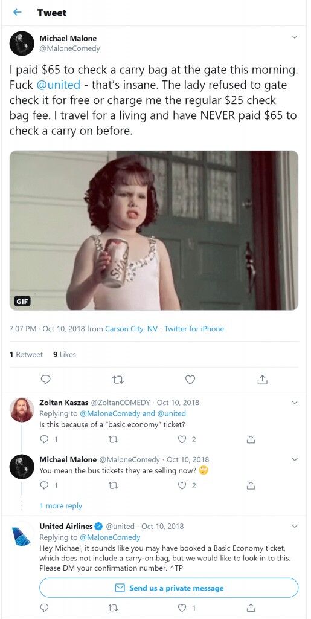This screenshot has height=619, width=311.
Task: Share the main tweet
Action: (x=263, y=380)
